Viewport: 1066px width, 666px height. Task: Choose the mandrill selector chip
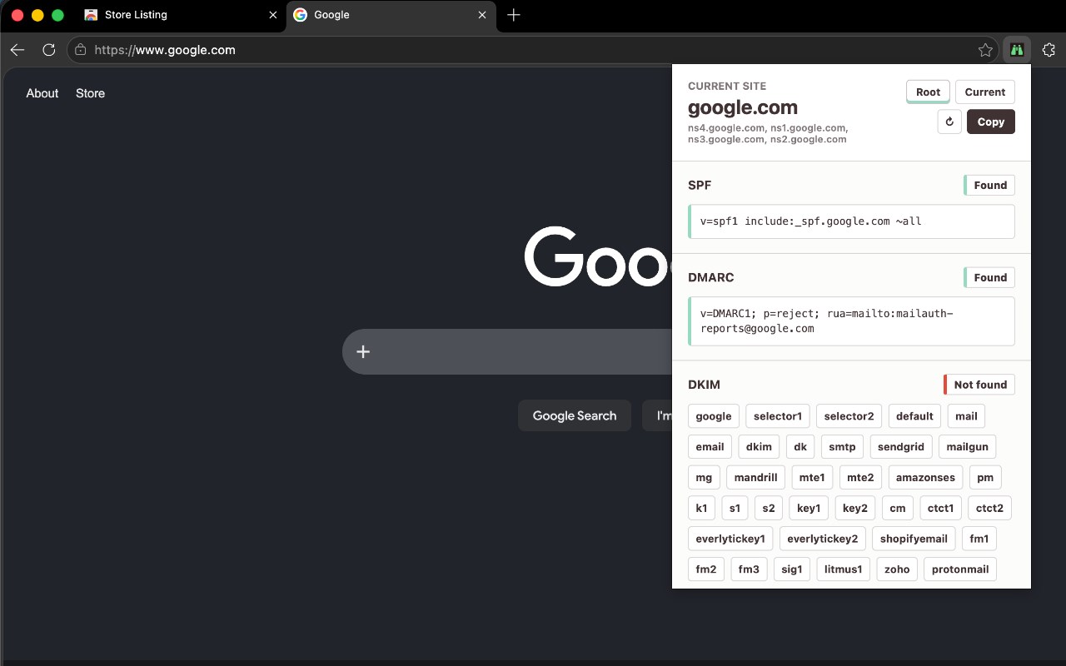tap(755, 478)
